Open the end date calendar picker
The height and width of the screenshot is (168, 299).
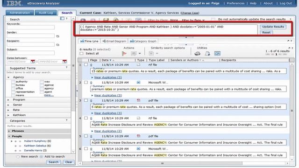tap(64, 62)
